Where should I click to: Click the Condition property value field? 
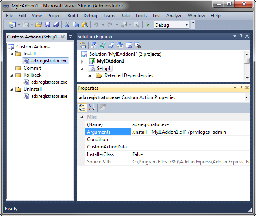tap(190, 139)
